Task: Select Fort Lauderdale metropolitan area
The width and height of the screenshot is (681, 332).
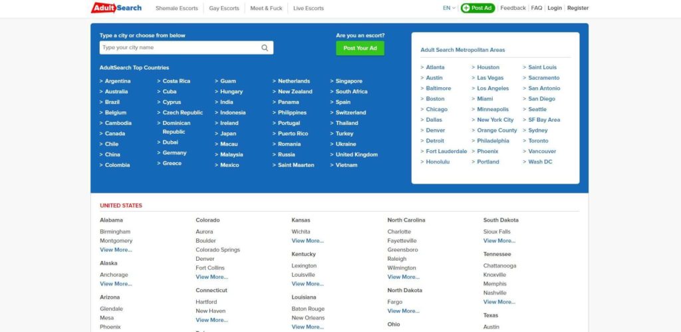Action: [x=446, y=151]
